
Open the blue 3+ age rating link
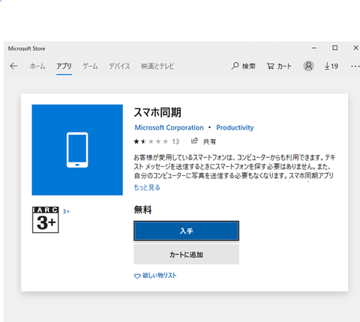tap(66, 212)
